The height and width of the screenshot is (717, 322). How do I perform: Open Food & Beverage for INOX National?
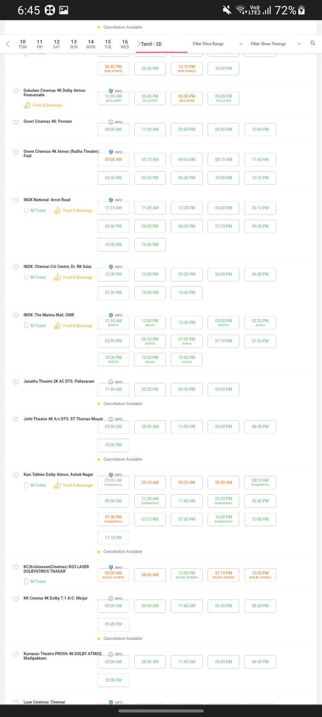click(x=73, y=210)
